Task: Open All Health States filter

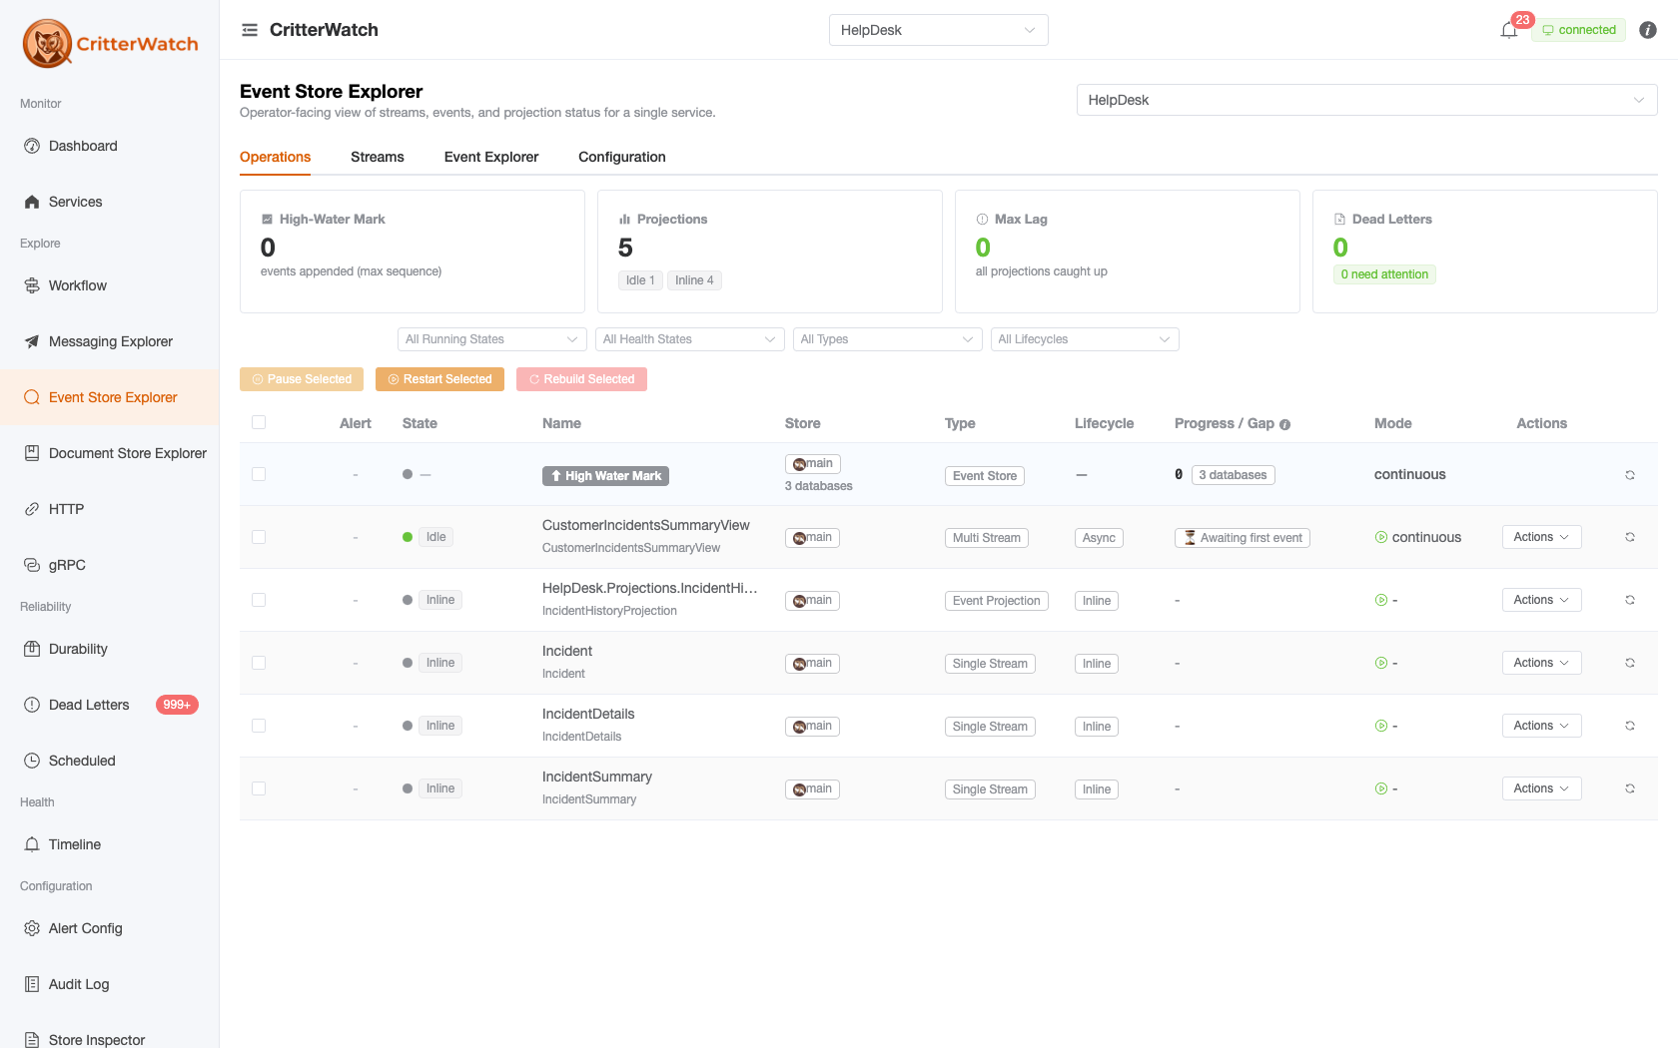Action: point(689,339)
